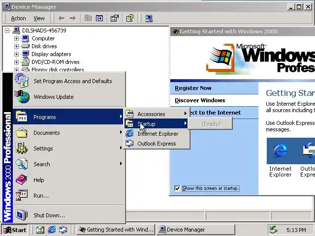Toggle the Show/Hide console tree toolbar icon
The image size is (315, 236).
click(x=99, y=19)
